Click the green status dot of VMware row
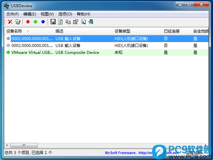 point(8,52)
